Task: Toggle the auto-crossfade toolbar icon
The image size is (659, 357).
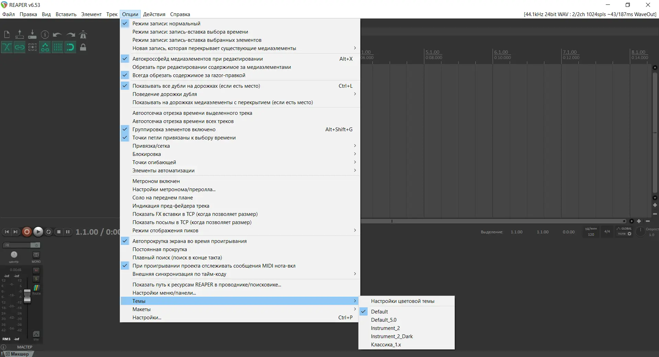Action: [7, 47]
